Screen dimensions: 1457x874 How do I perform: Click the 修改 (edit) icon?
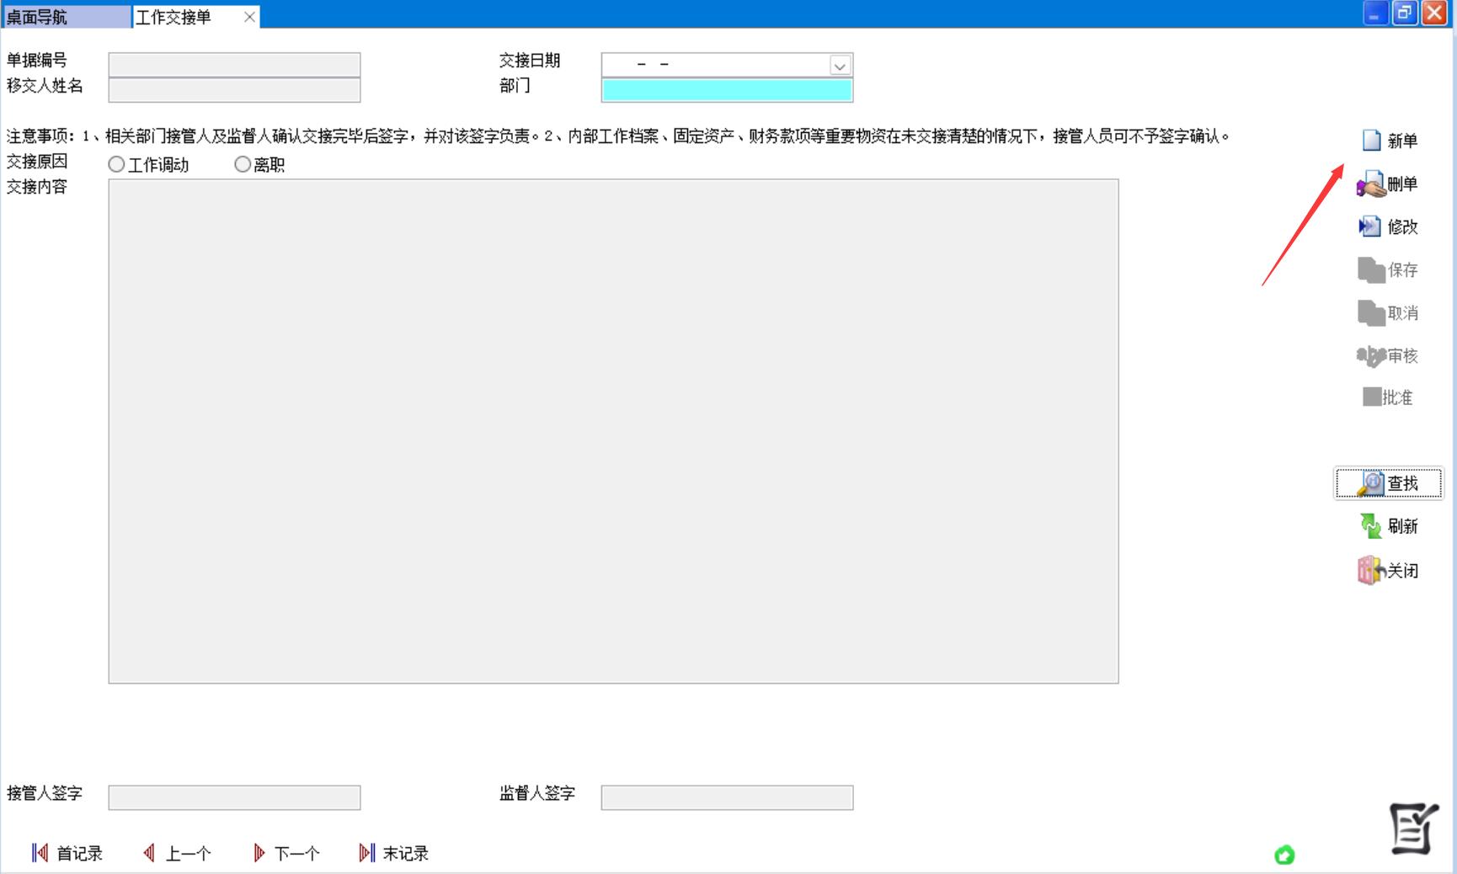click(1370, 226)
